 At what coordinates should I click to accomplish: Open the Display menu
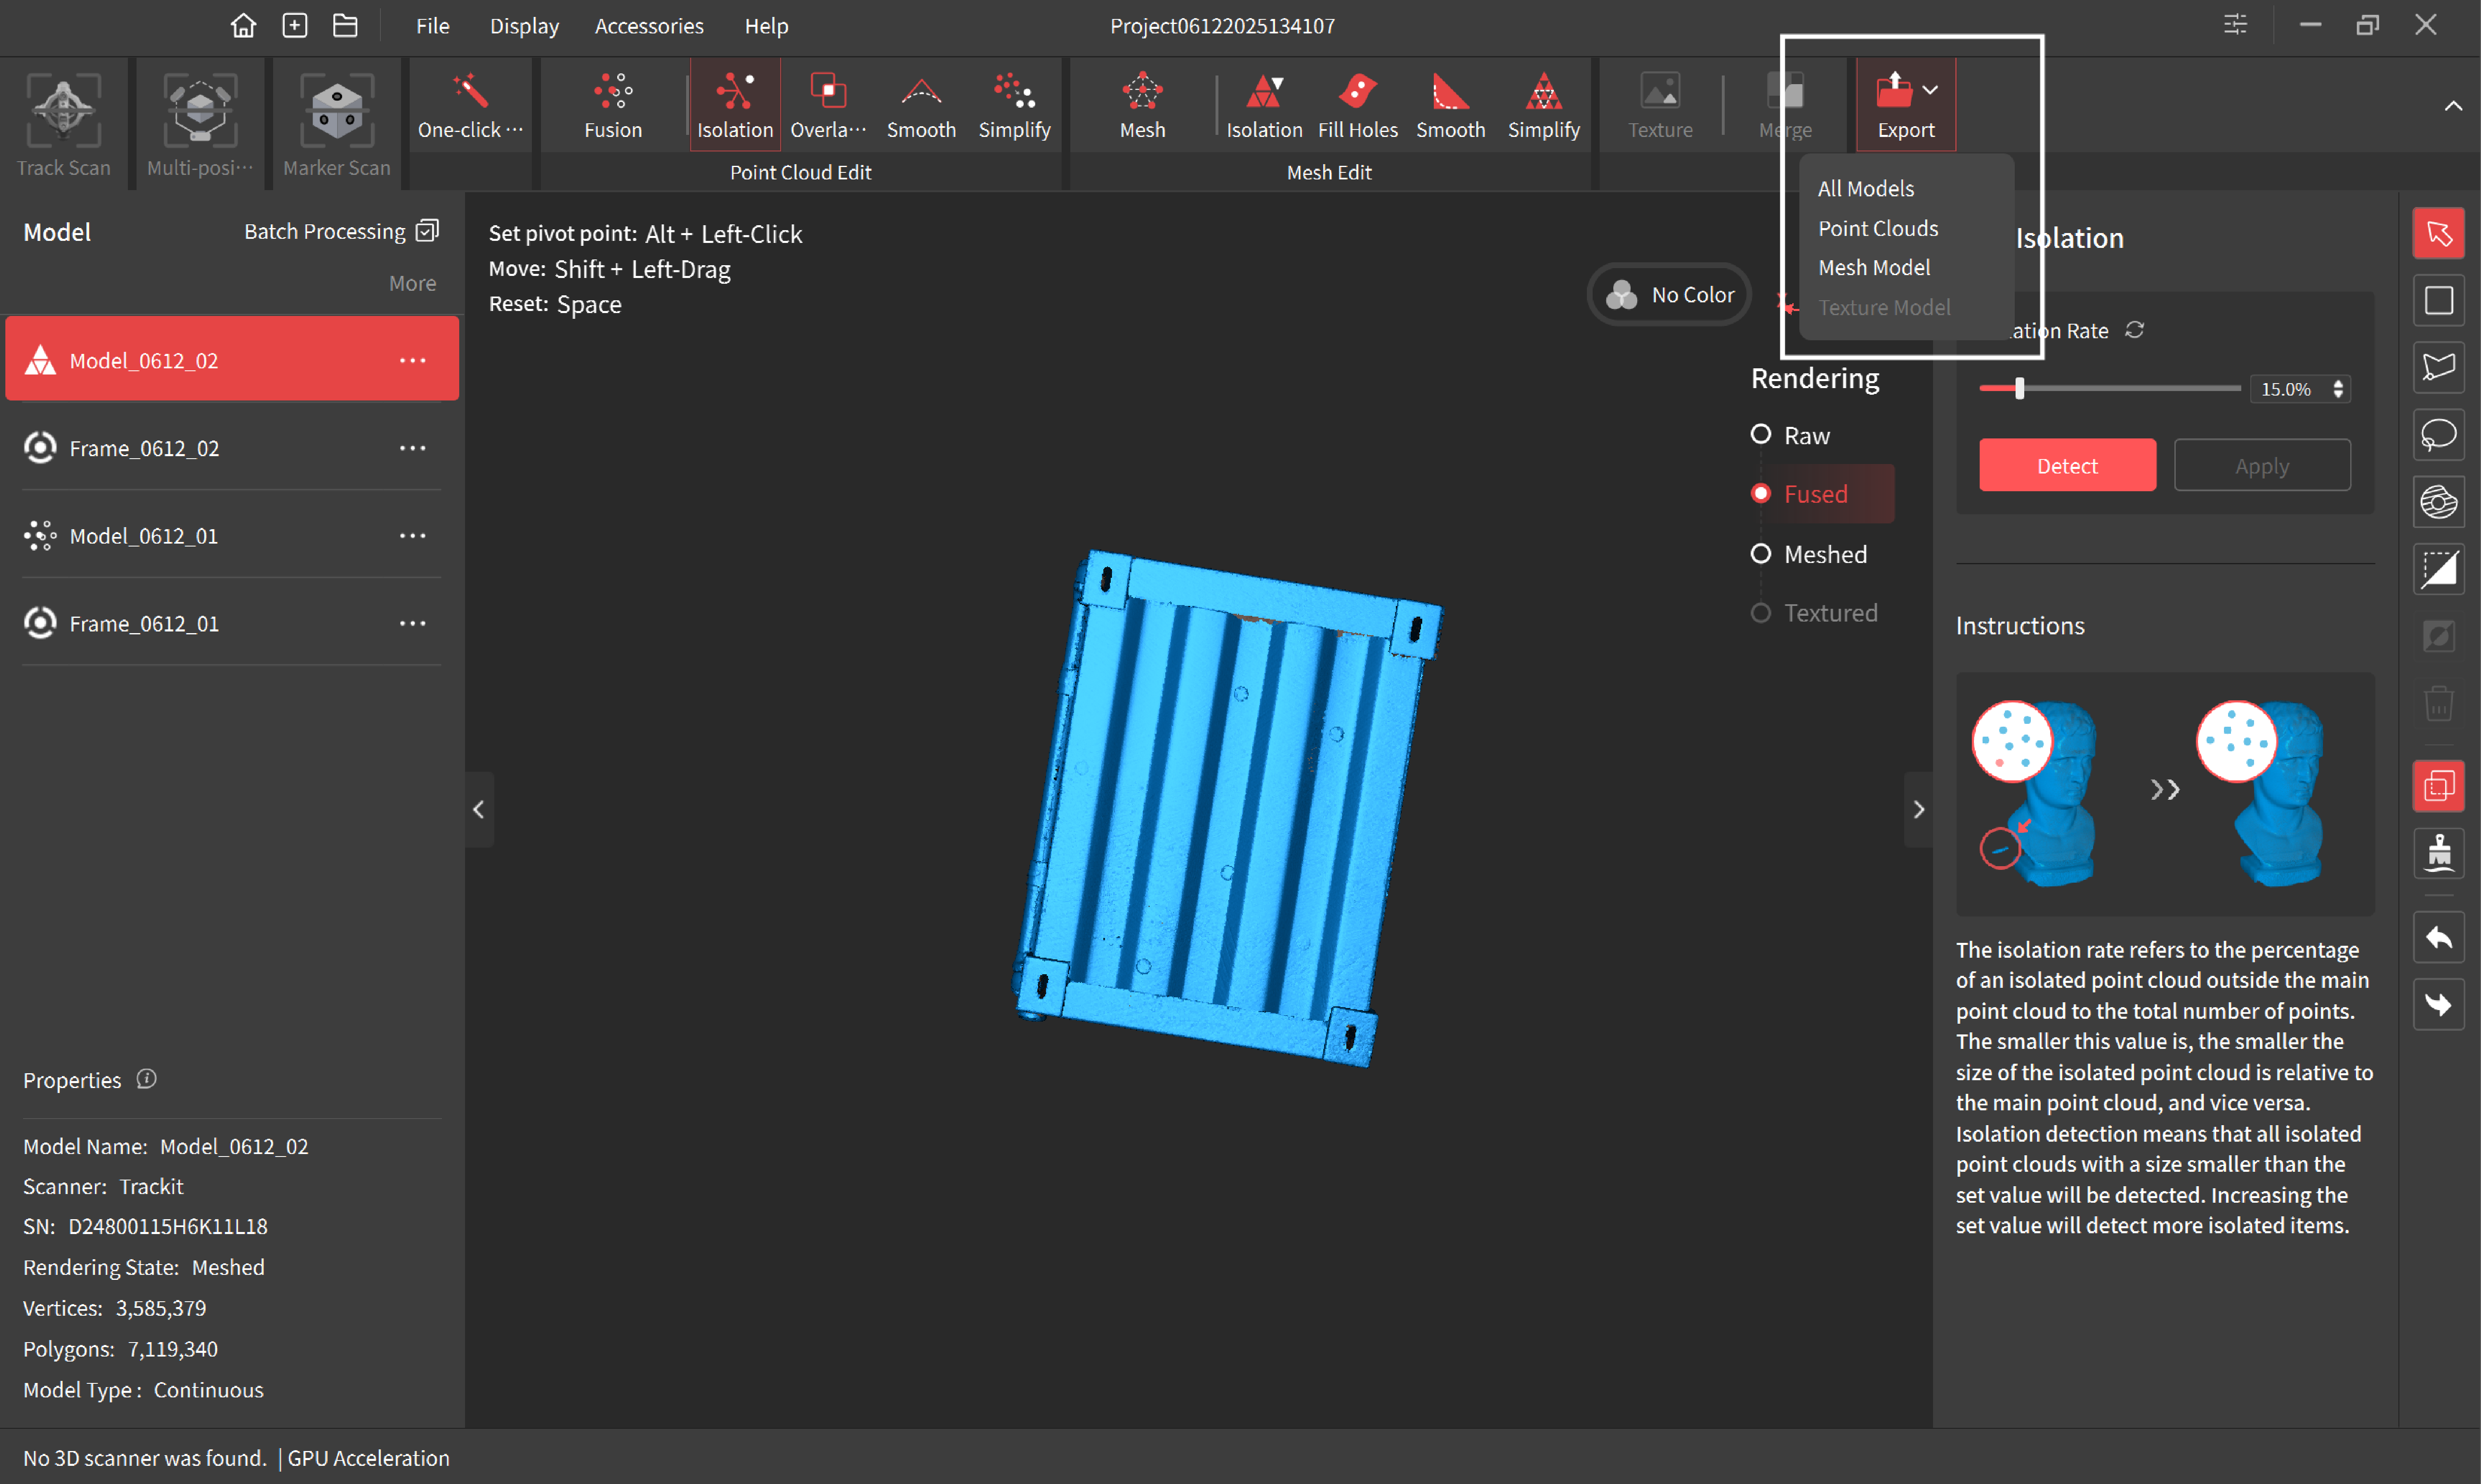(x=523, y=26)
